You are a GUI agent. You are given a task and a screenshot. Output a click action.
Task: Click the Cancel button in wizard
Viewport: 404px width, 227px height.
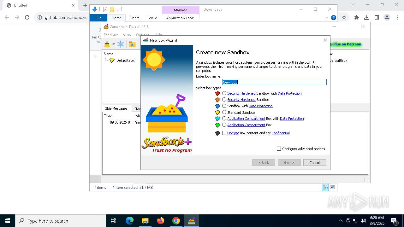315,163
